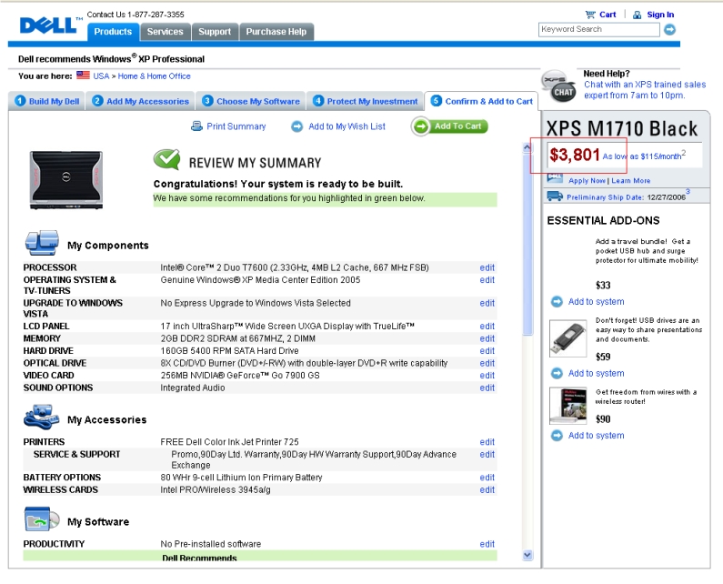The height and width of the screenshot is (584, 723).
Task: Click the Dell financing card icon
Action: (x=555, y=178)
